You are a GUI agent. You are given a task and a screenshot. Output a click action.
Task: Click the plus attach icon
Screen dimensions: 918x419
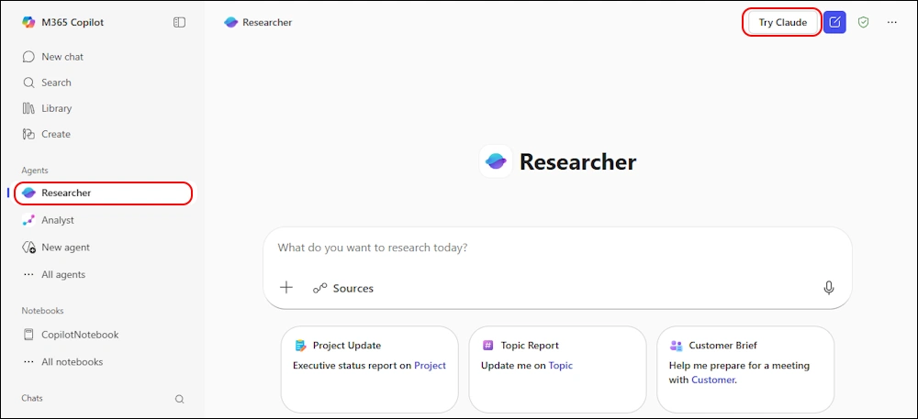point(286,288)
